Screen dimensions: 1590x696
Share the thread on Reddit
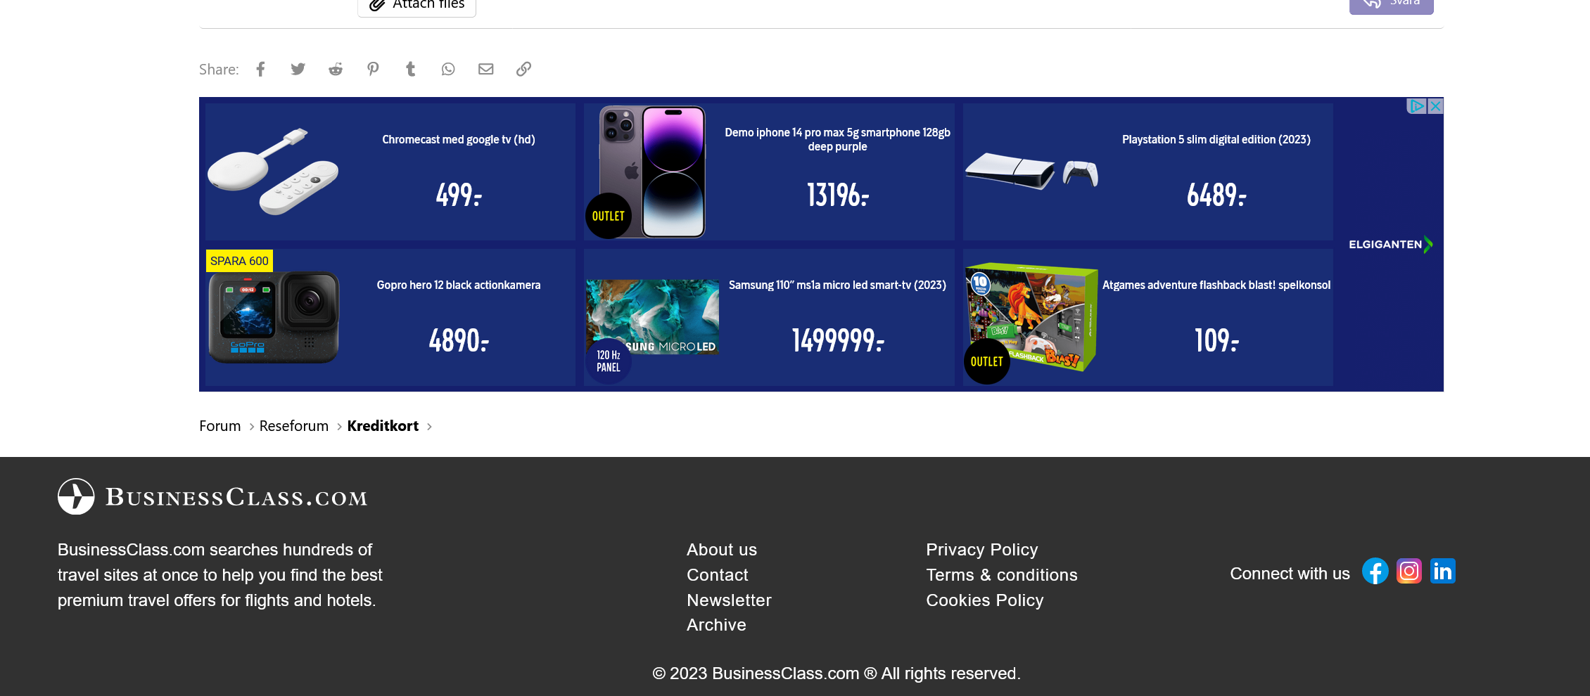[336, 69]
